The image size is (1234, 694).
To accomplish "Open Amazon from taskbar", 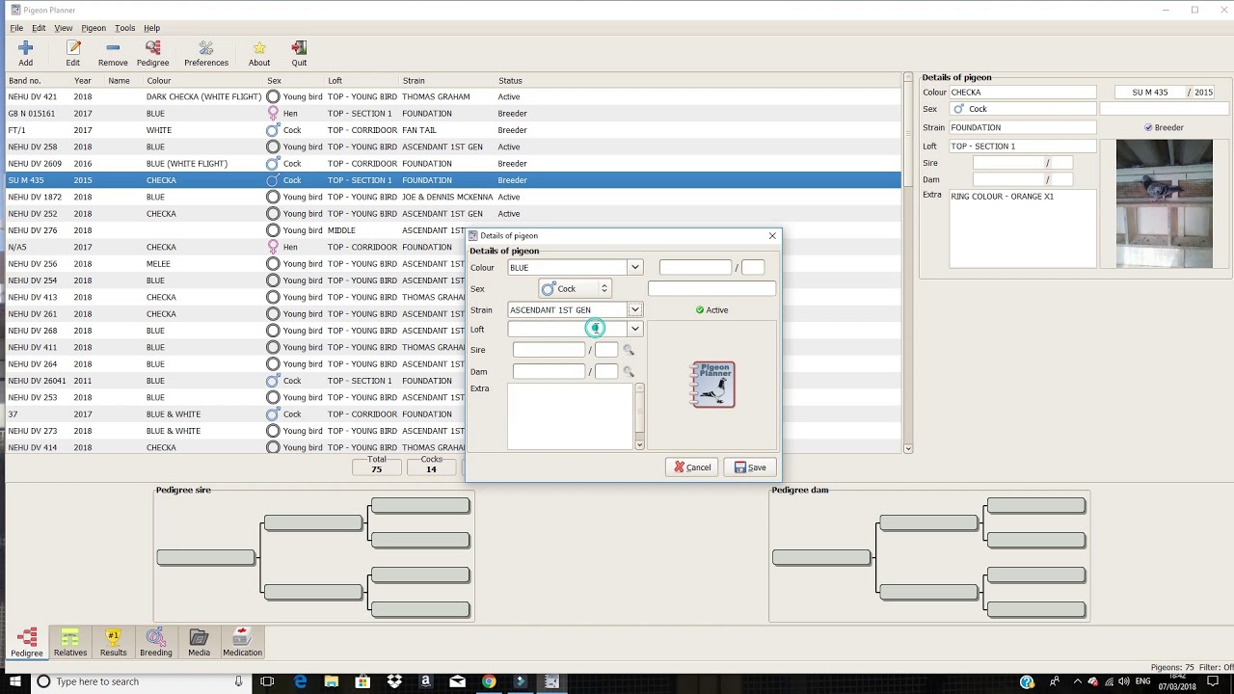I will 425,681.
